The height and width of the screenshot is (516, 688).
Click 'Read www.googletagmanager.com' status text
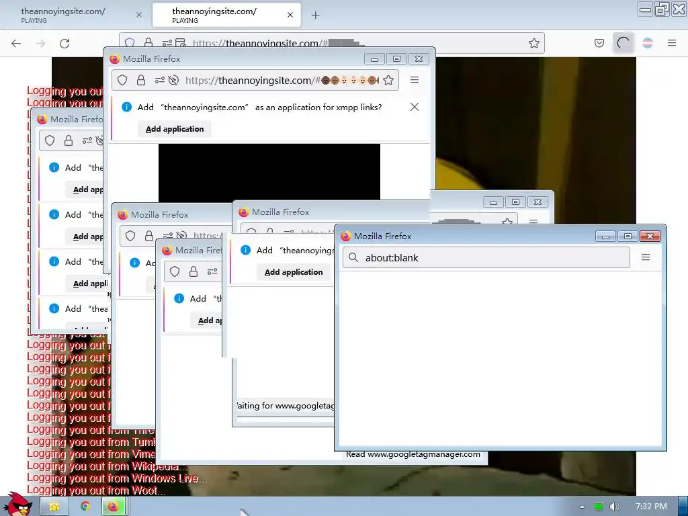(x=413, y=454)
